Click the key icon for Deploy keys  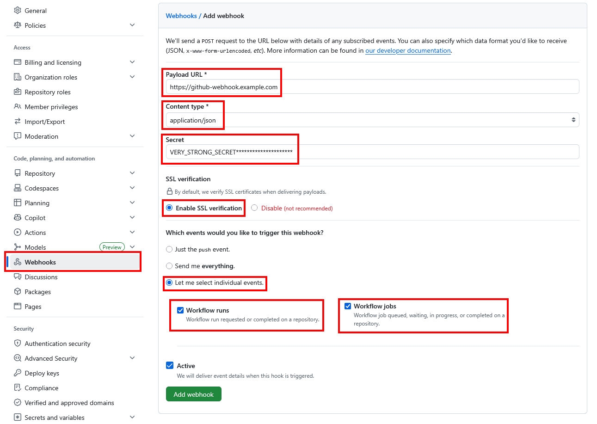(x=18, y=373)
